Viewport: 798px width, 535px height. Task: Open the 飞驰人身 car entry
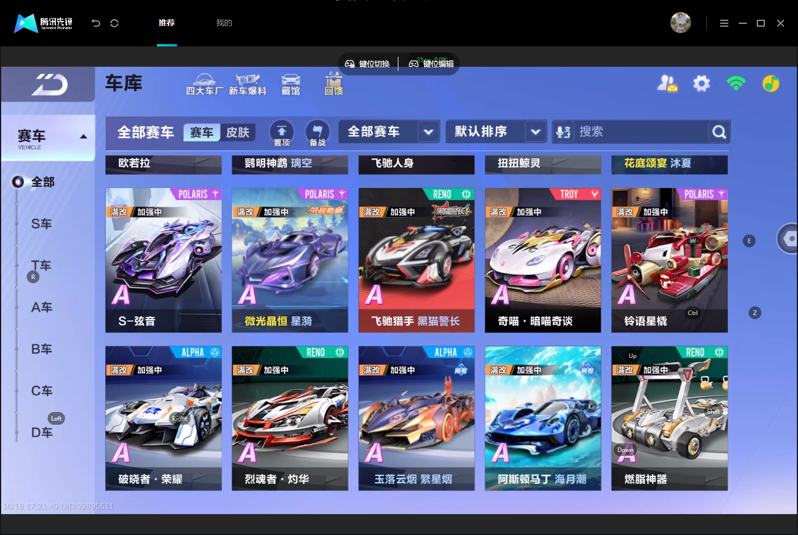(x=416, y=164)
